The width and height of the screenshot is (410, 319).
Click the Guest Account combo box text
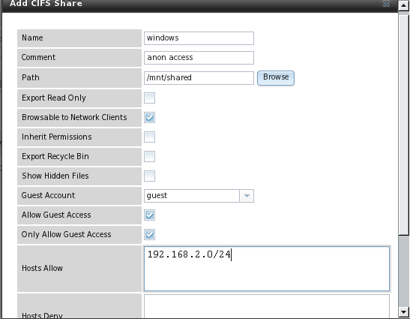[x=192, y=196]
